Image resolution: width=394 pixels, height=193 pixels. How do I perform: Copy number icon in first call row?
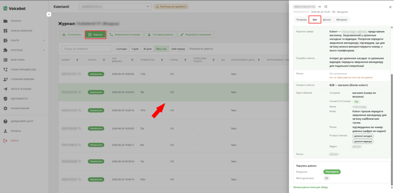click(80, 74)
